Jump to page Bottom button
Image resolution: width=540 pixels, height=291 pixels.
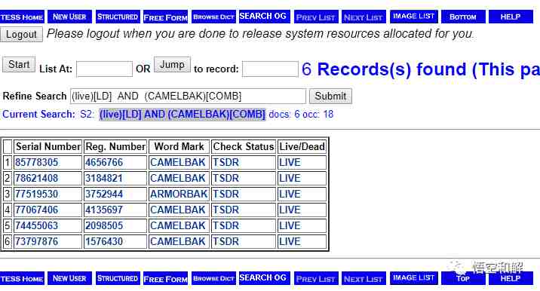coord(463,17)
